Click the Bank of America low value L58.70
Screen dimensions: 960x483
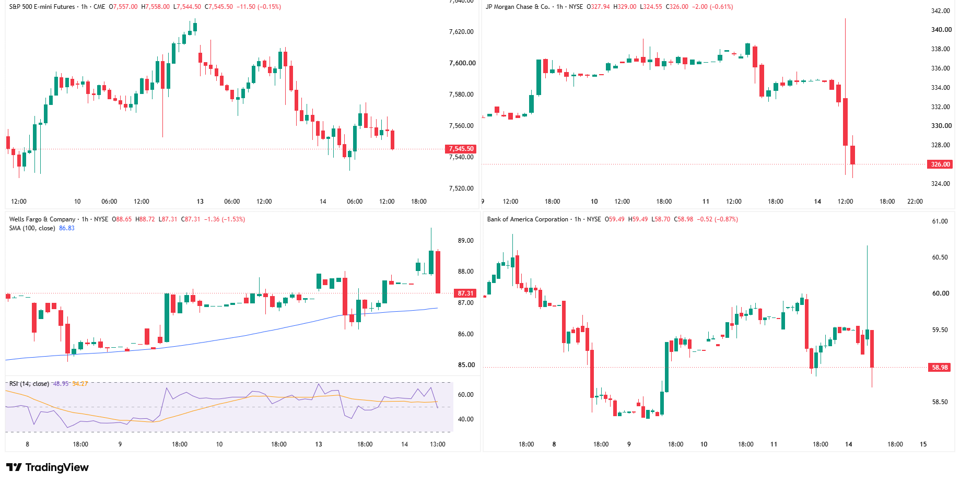pyautogui.click(x=661, y=219)
